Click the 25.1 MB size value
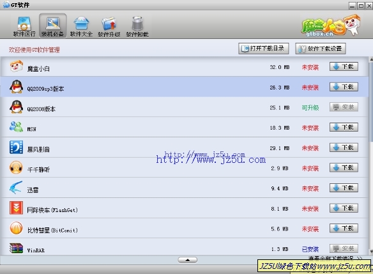This screenshot has width=373, height=274. pyautogui.click(x=280, y=107)
